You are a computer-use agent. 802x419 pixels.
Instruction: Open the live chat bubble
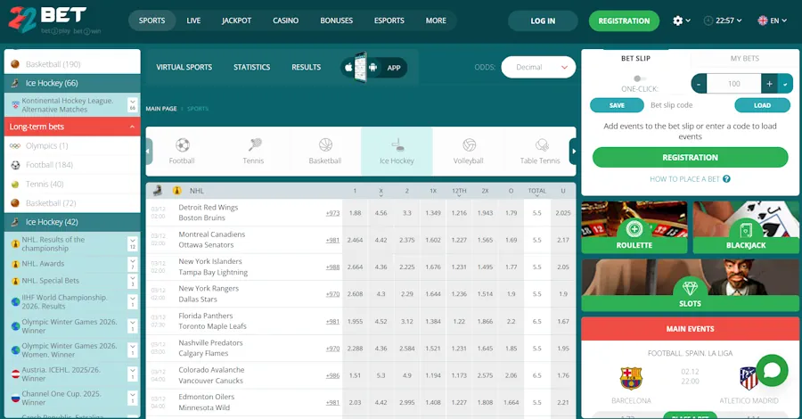(773, 370)
